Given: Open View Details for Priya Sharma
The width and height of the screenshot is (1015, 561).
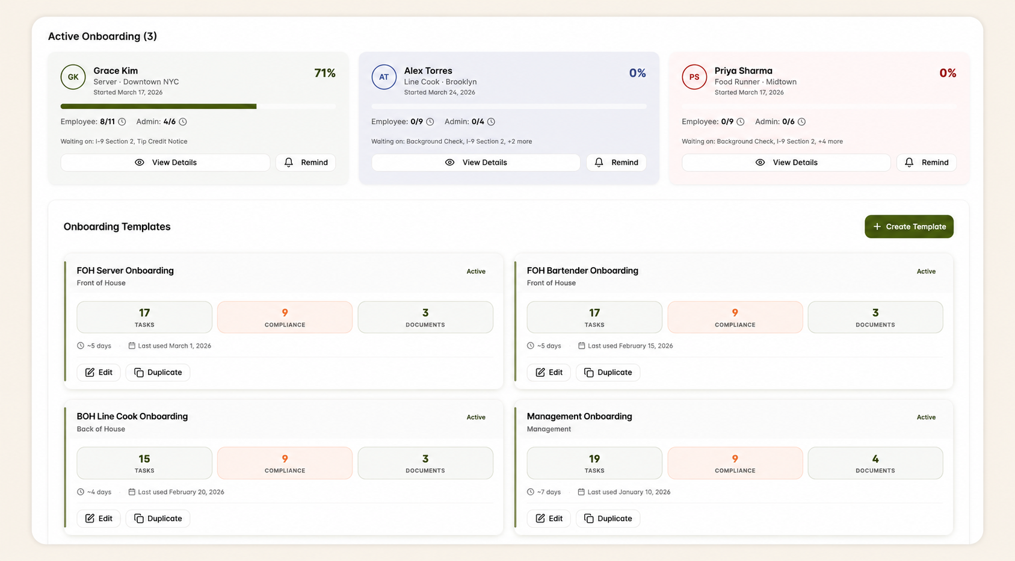Looking at the screenshot, I should pos(786,163).
